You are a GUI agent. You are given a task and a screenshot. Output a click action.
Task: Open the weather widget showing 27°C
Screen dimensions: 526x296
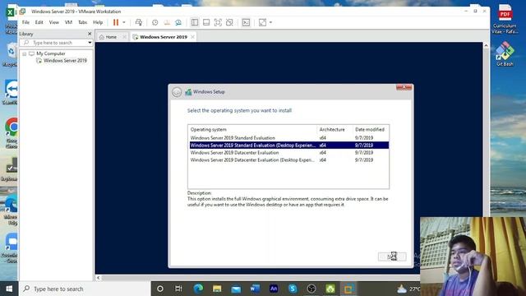(408, 289)
